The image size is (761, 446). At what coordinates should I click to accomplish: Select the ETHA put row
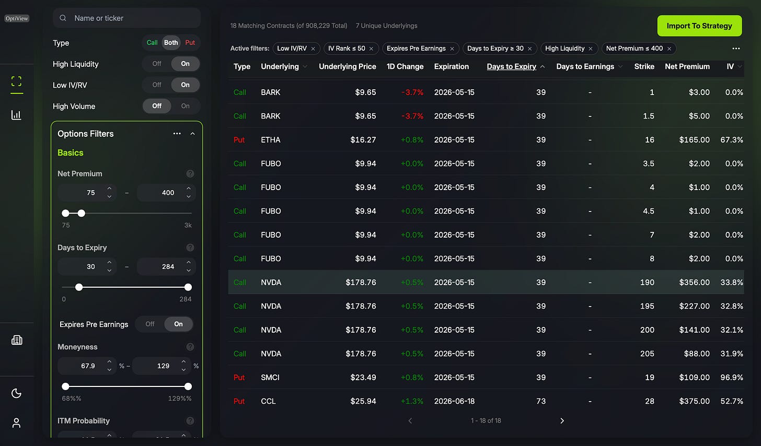point(486,139)
